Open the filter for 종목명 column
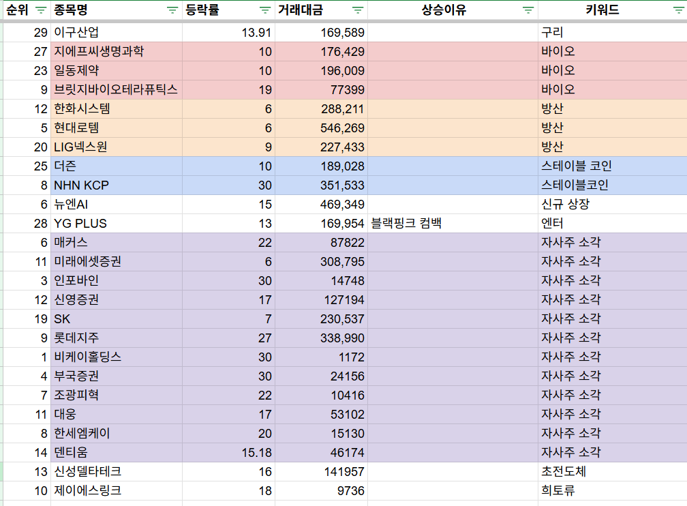 [172, 10]
